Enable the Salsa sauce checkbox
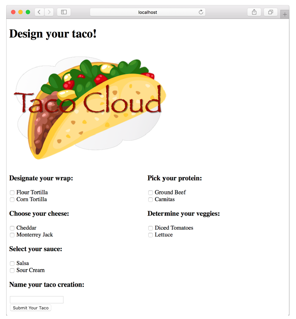 [x=12, y=264]
